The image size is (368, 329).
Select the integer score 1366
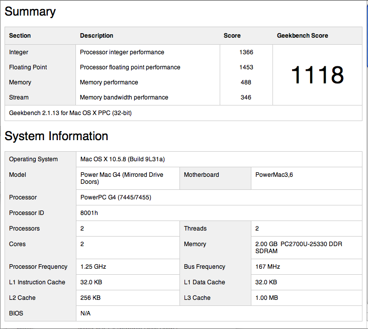click(246, 52)
